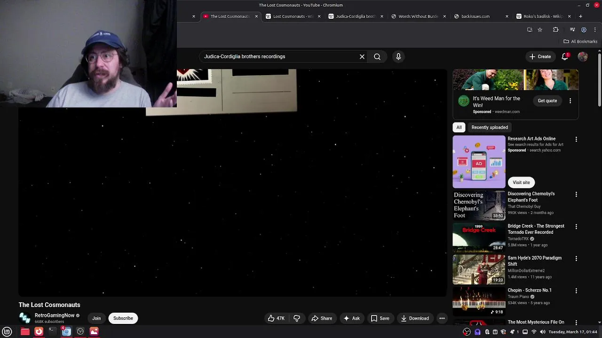Viewport: 602px width, 338px height.
Task: Open RetroGamingNow channel avatar
Action: coord(24,318)
